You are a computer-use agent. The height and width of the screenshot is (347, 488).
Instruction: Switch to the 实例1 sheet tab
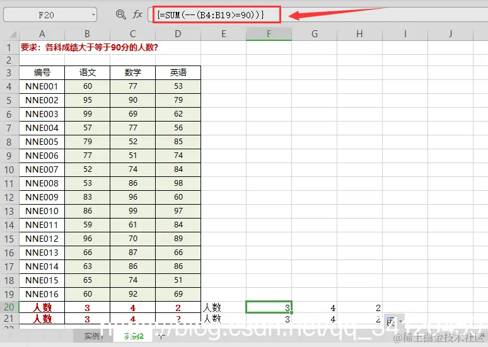[93, 336]
